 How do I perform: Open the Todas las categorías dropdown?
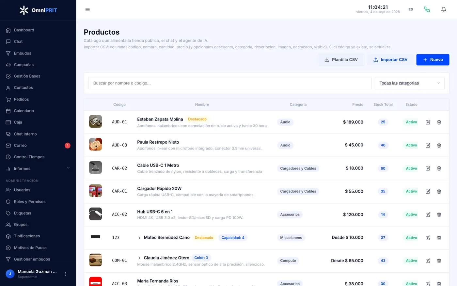[409, 83]
